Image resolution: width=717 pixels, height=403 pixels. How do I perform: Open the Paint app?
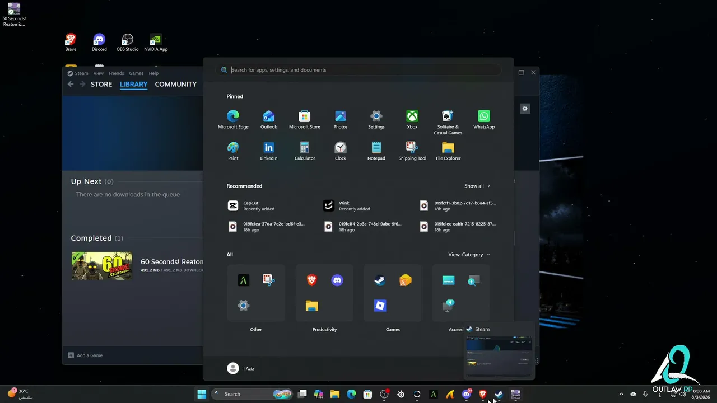pyautogui.click(x=233, y=151)
